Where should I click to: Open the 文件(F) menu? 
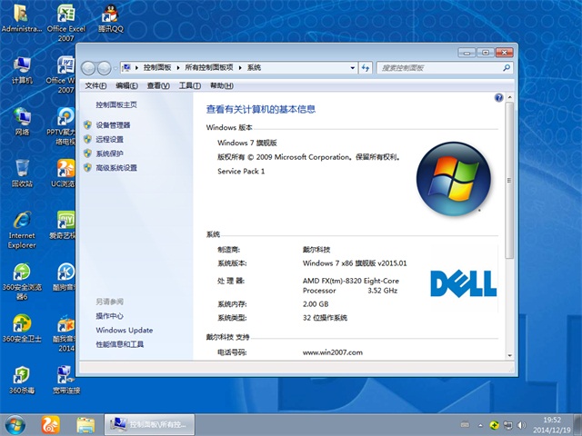(95, 85)
